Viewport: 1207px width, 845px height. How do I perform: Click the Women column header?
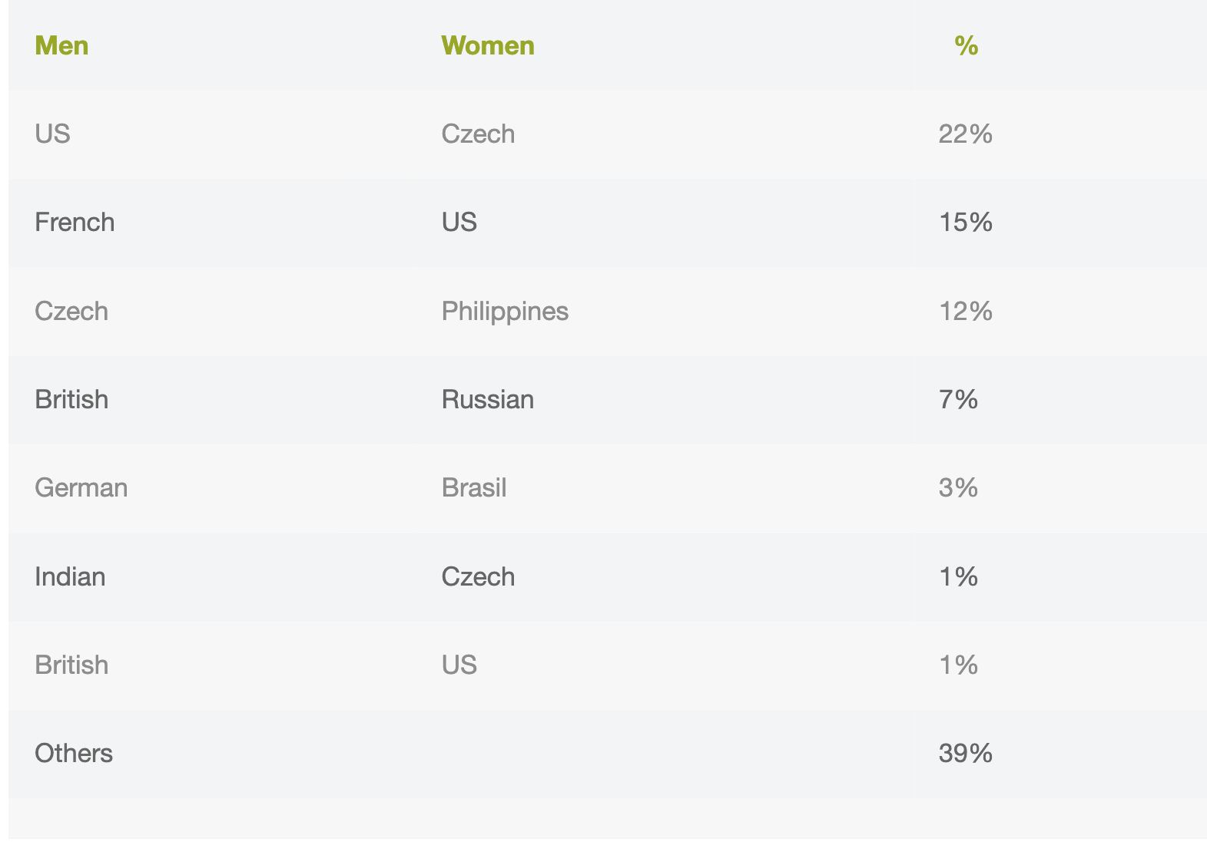pyautogui.click(x=488, y=46)
